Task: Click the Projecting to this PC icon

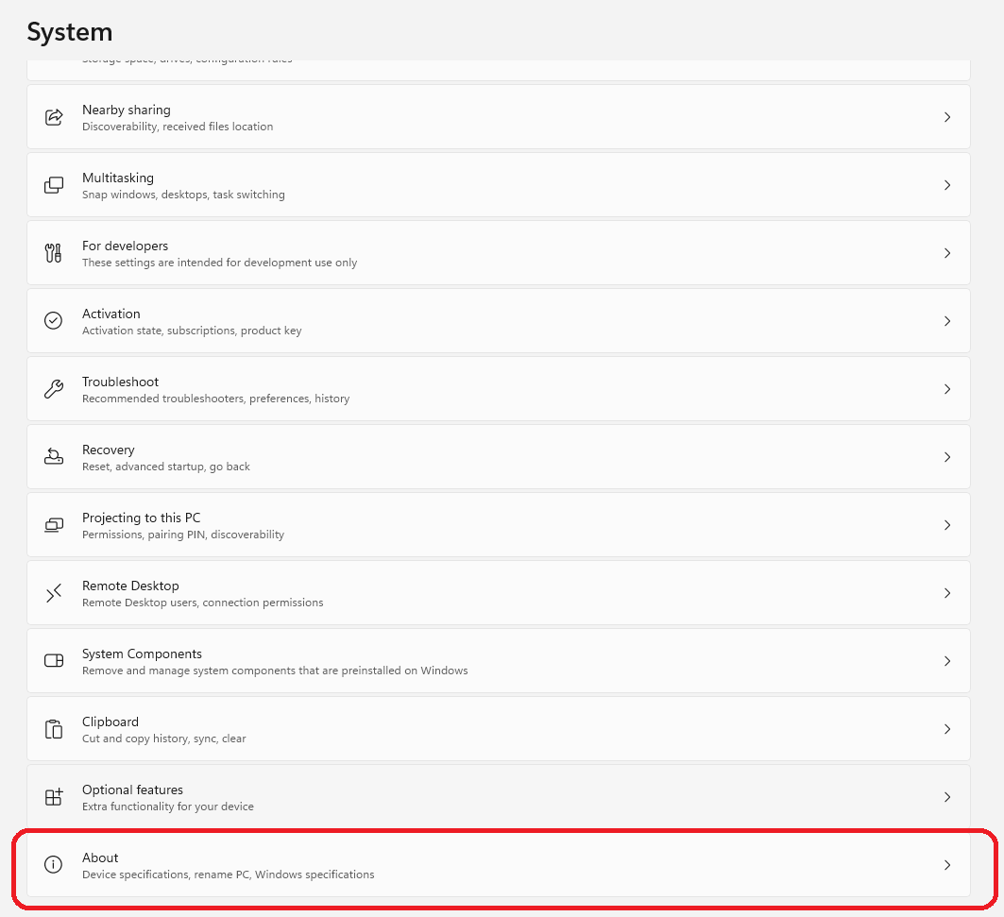Action: [x=54, y=525]
